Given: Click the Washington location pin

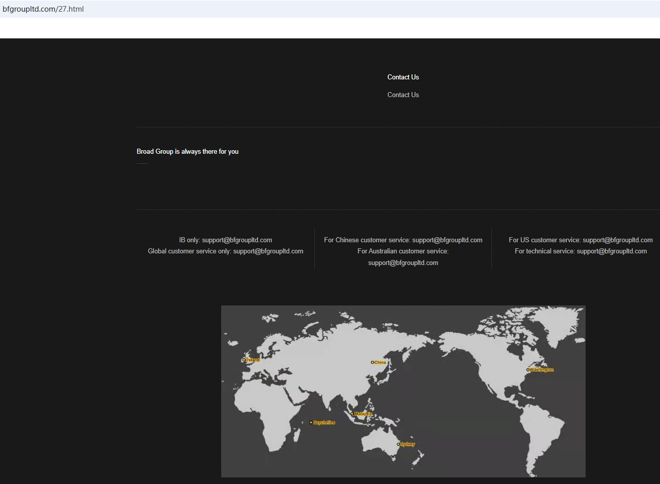Looking at the screenshot, I should 528,370.
